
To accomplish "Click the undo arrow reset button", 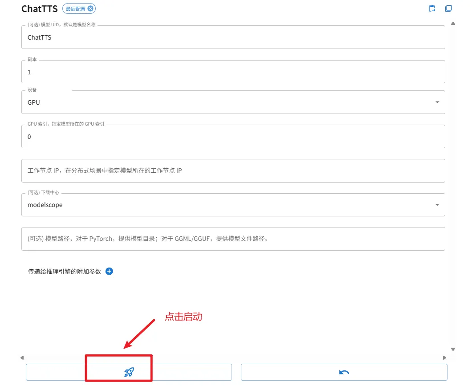I will pyautogui.click(x=344, y=372).
